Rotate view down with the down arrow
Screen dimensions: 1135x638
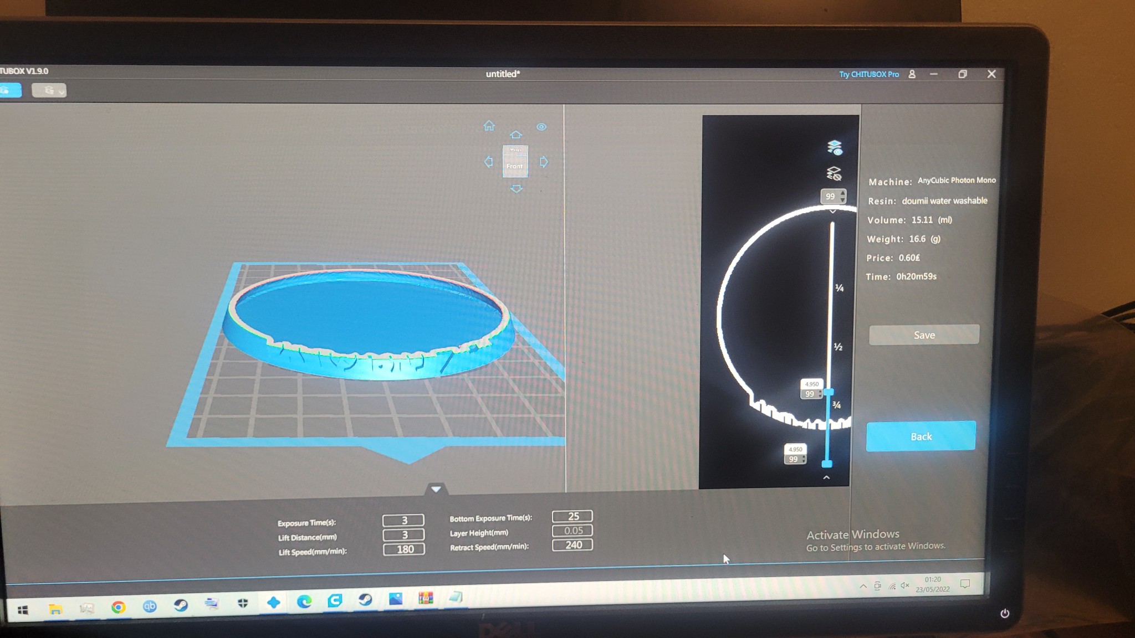[x=516, y=189]
